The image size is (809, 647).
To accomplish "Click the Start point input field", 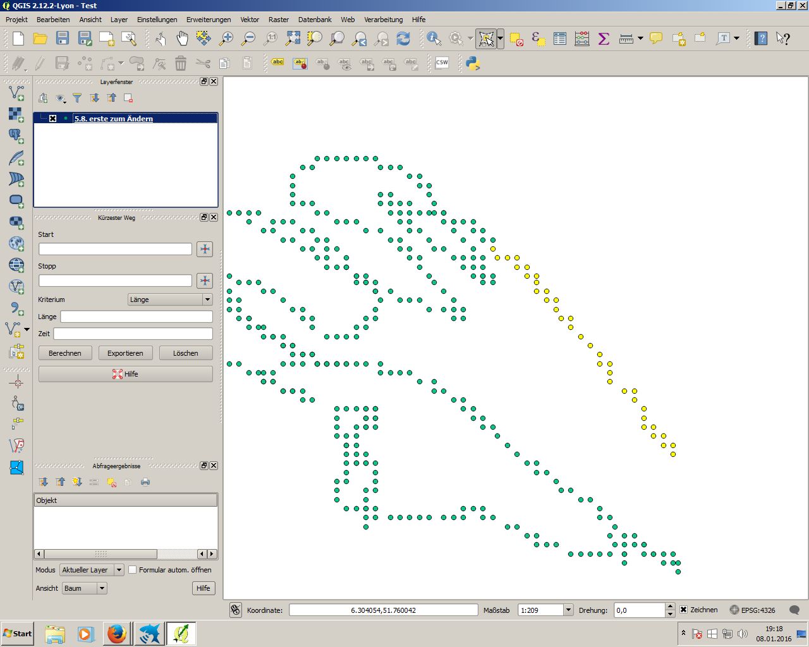I will coord(115,249).
